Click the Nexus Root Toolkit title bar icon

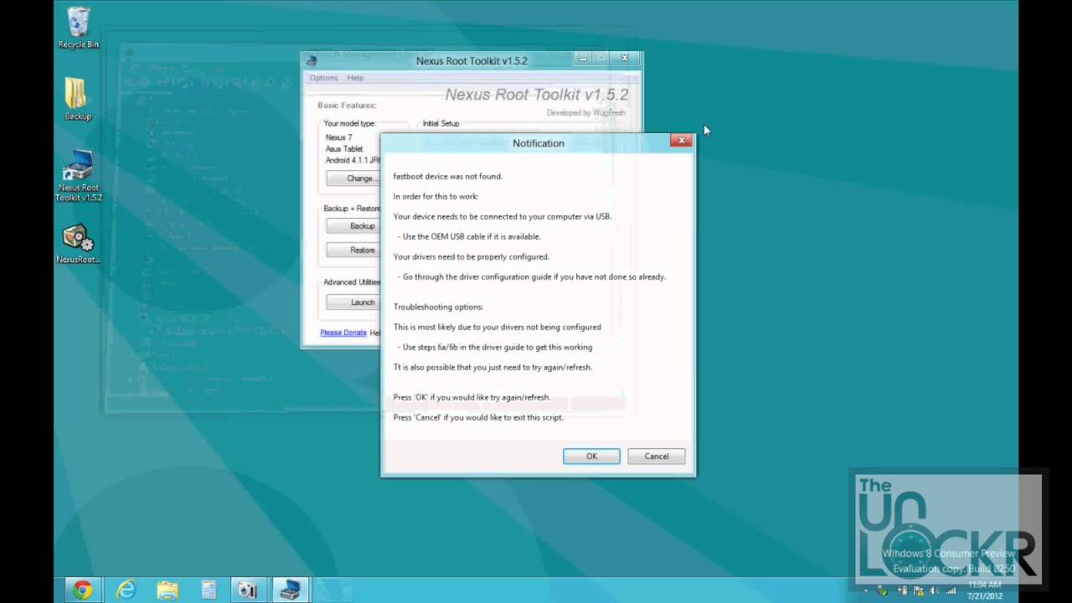pyautogui.click(x=312, y=60)
